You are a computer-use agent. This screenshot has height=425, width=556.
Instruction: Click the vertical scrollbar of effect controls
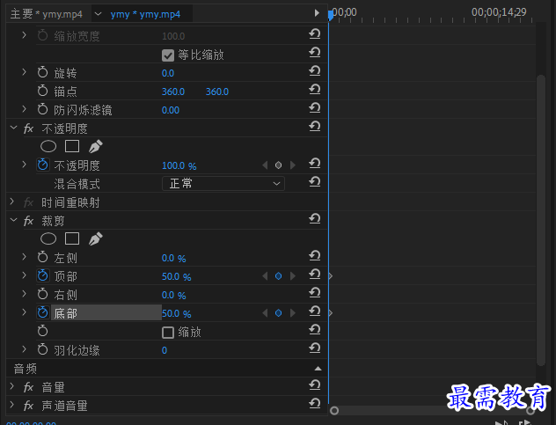[x=541, y=220]
